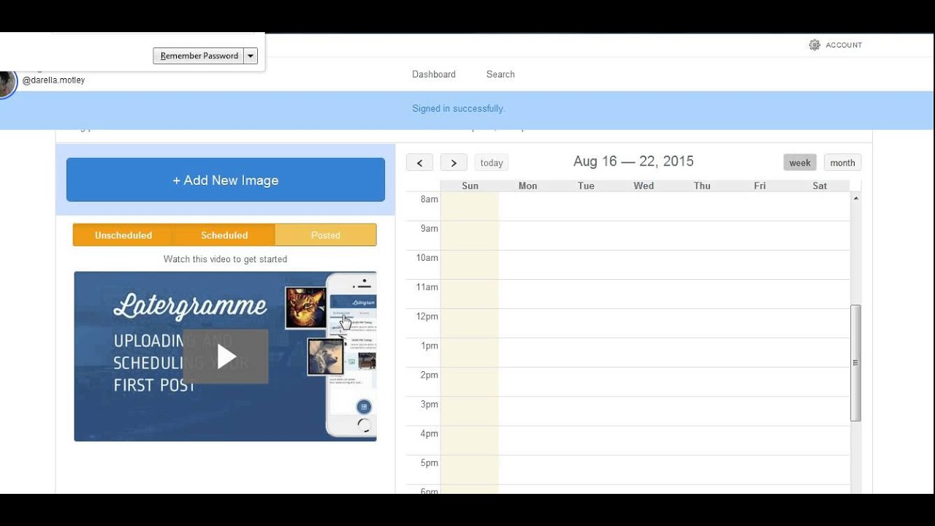The image size is (935, 526).
Task: Open the Search menu item
Action: pyautogui.click(x=500, y=75)
